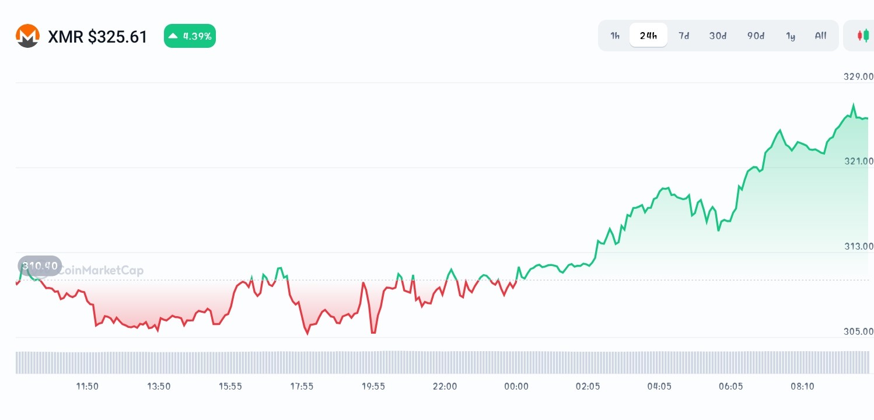The image size is (874, 420).
Task: Select the 1y time range
Action: coord(791,36)
